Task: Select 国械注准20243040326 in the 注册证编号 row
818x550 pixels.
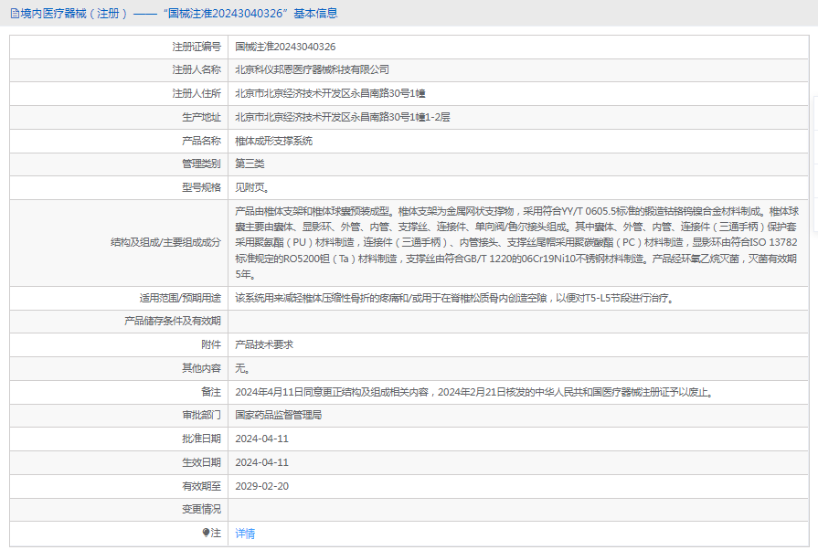Action: (285, 47)
